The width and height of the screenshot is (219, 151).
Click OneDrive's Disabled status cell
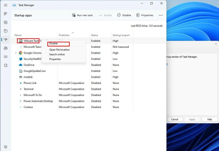[x=96, y=65]
